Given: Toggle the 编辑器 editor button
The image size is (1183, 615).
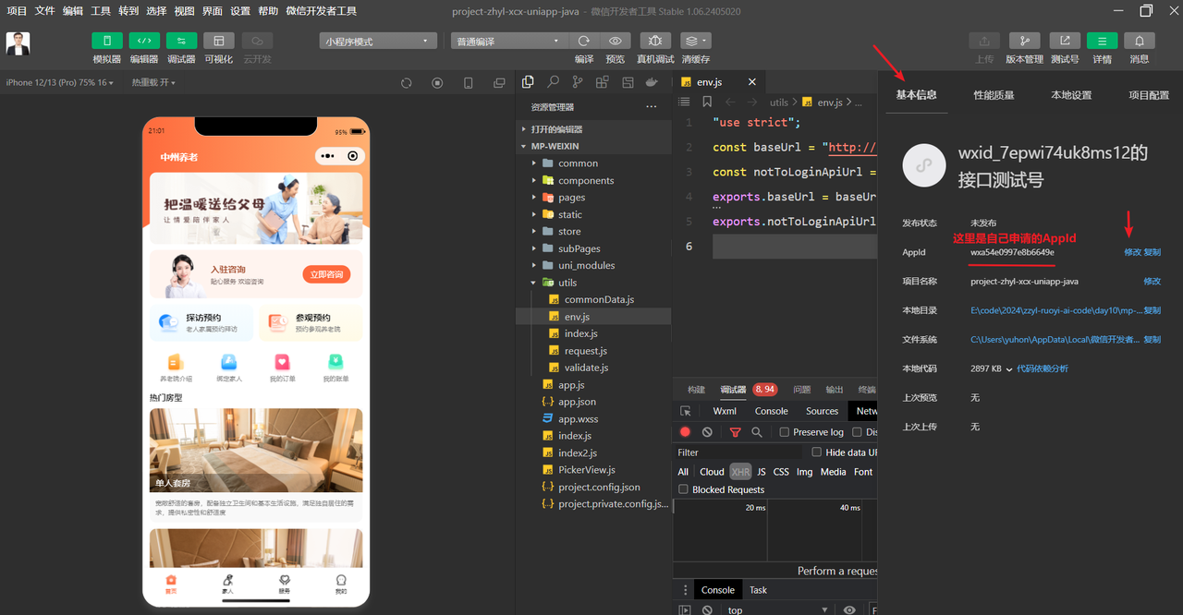Looking at the screenshot, I should (144, 41).
